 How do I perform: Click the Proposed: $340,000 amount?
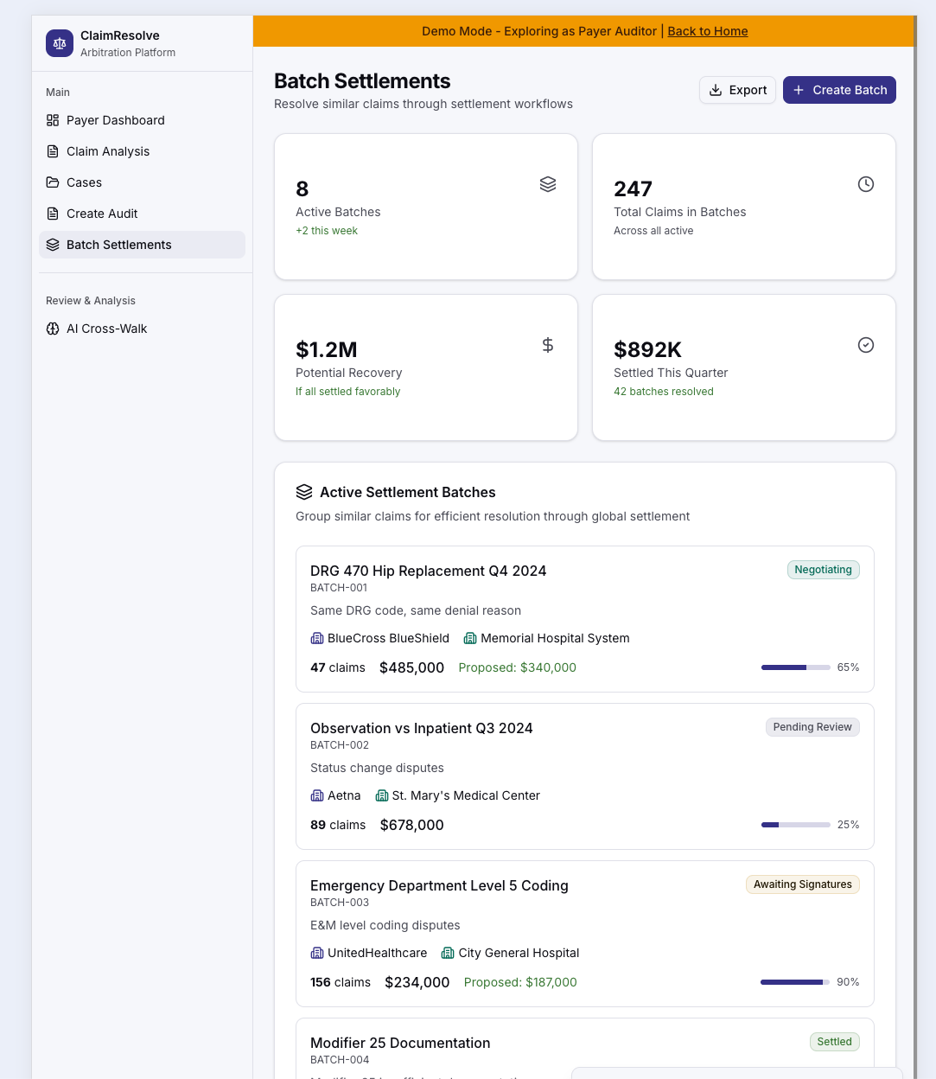(517, 667)
